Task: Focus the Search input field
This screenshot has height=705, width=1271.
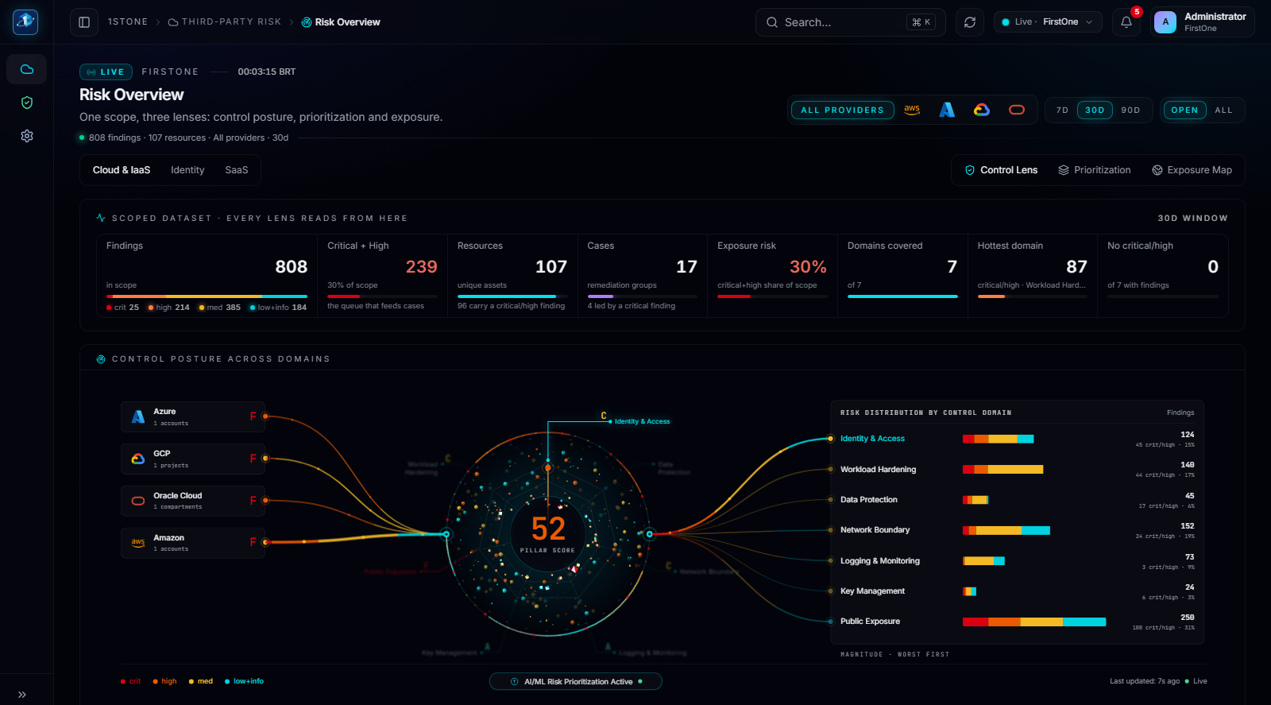Action: tap(851, 22)
